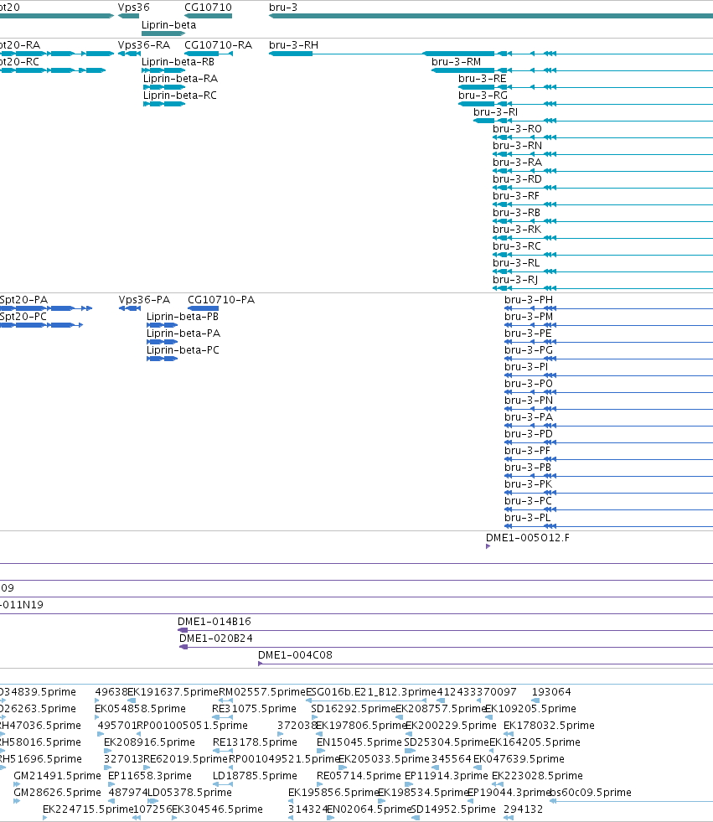Select the RE13178.5prime EST label
The width and height of the screenshot is (713, 822).
255,742
